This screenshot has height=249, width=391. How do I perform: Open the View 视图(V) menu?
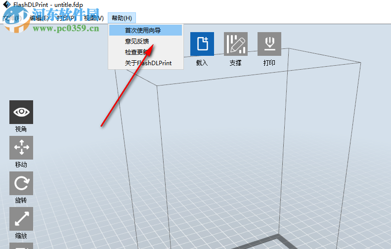pyautogui.click(x=94, y=18)
